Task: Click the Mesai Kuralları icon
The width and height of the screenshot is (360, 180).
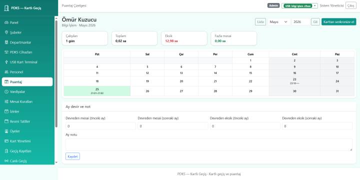Action: click(6, 101)
